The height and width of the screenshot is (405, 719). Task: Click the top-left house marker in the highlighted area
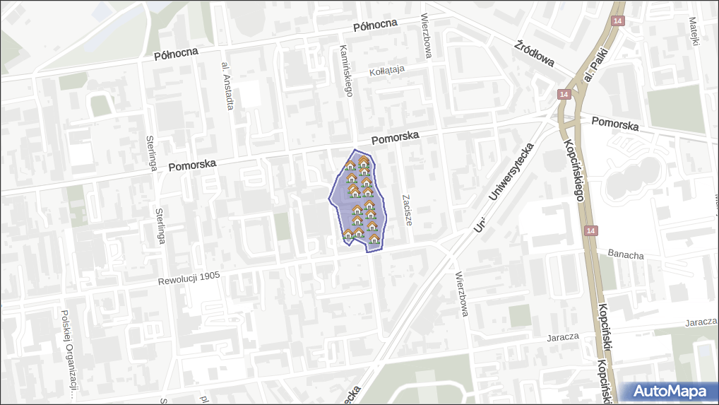coord(350,166)
